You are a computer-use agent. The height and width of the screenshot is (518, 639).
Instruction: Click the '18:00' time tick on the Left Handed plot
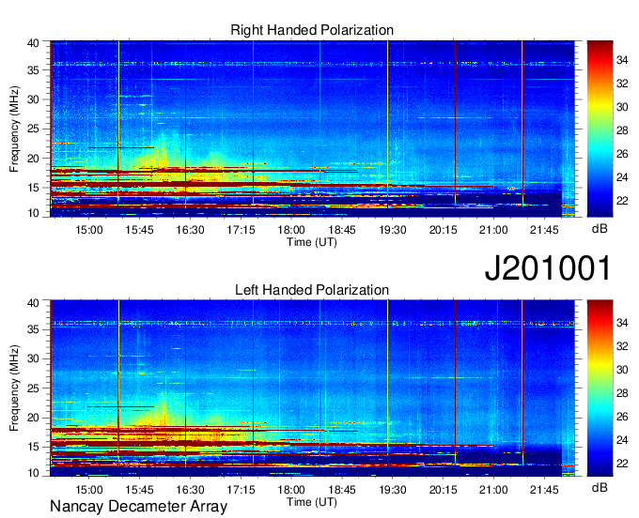(291, 490)
